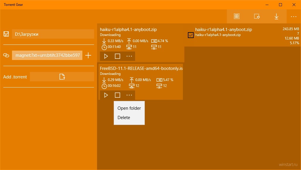
Task: Select the FreeBSD-11.1-RELEASE-amd64-bootonly torrent title
Action: click(141, 68)
